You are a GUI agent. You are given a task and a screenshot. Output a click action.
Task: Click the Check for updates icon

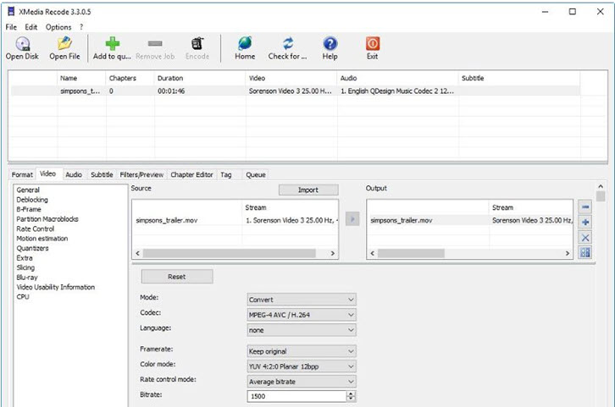click(288, 44)
